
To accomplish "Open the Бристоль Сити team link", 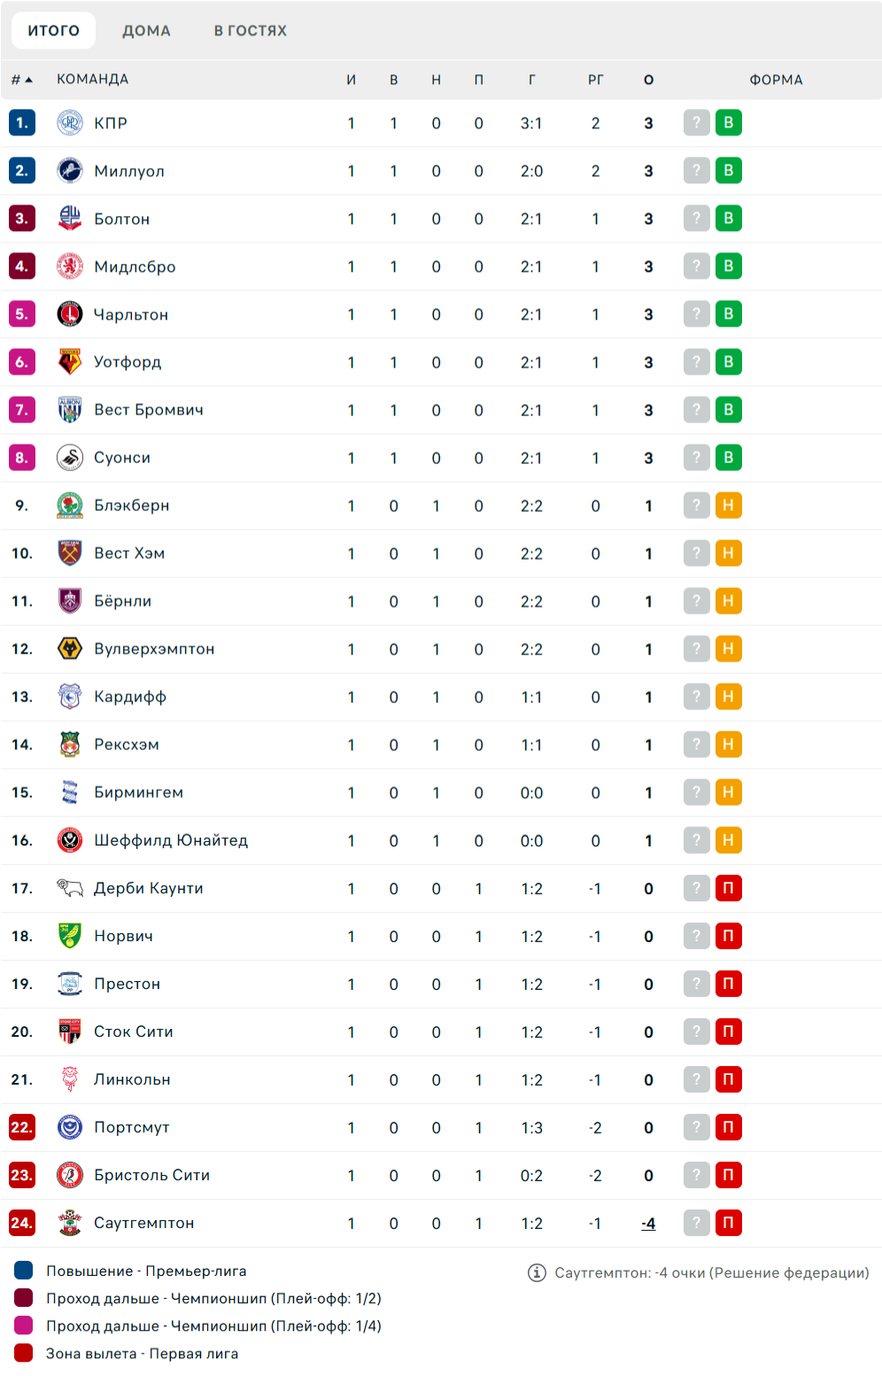I will pyautogui.click(x=152, y=1175).
